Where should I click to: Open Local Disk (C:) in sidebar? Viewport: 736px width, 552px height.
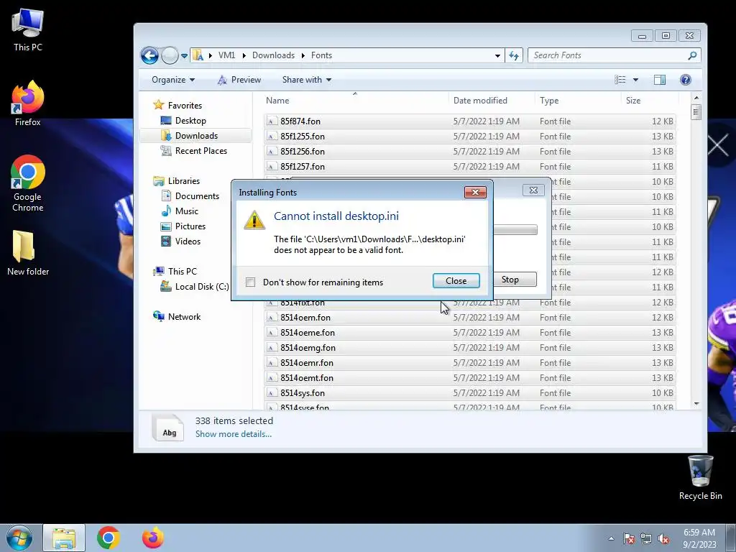coord(201,286)
